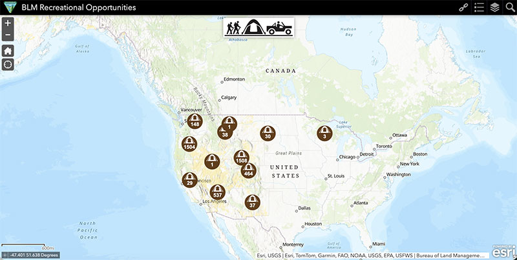This screenshot has width=517, height=260.
Task: Click the BLM agency logo
Action: coord(10,7)
